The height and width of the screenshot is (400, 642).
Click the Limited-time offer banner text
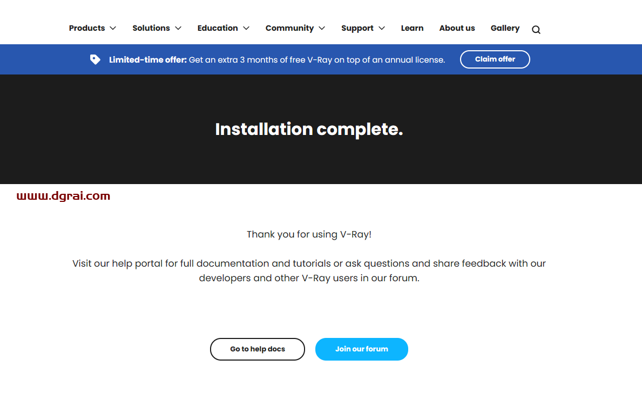pyautogui.click(x=277, y=60)
